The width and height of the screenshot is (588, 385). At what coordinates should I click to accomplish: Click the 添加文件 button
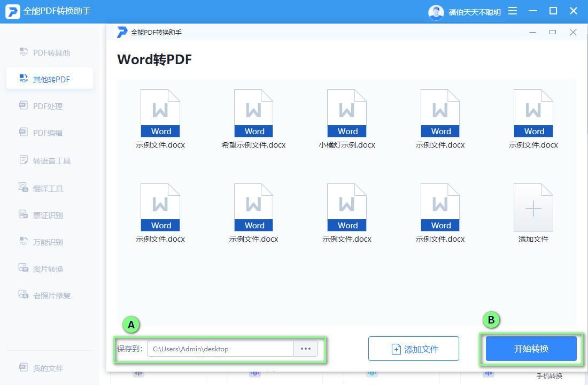413,349
